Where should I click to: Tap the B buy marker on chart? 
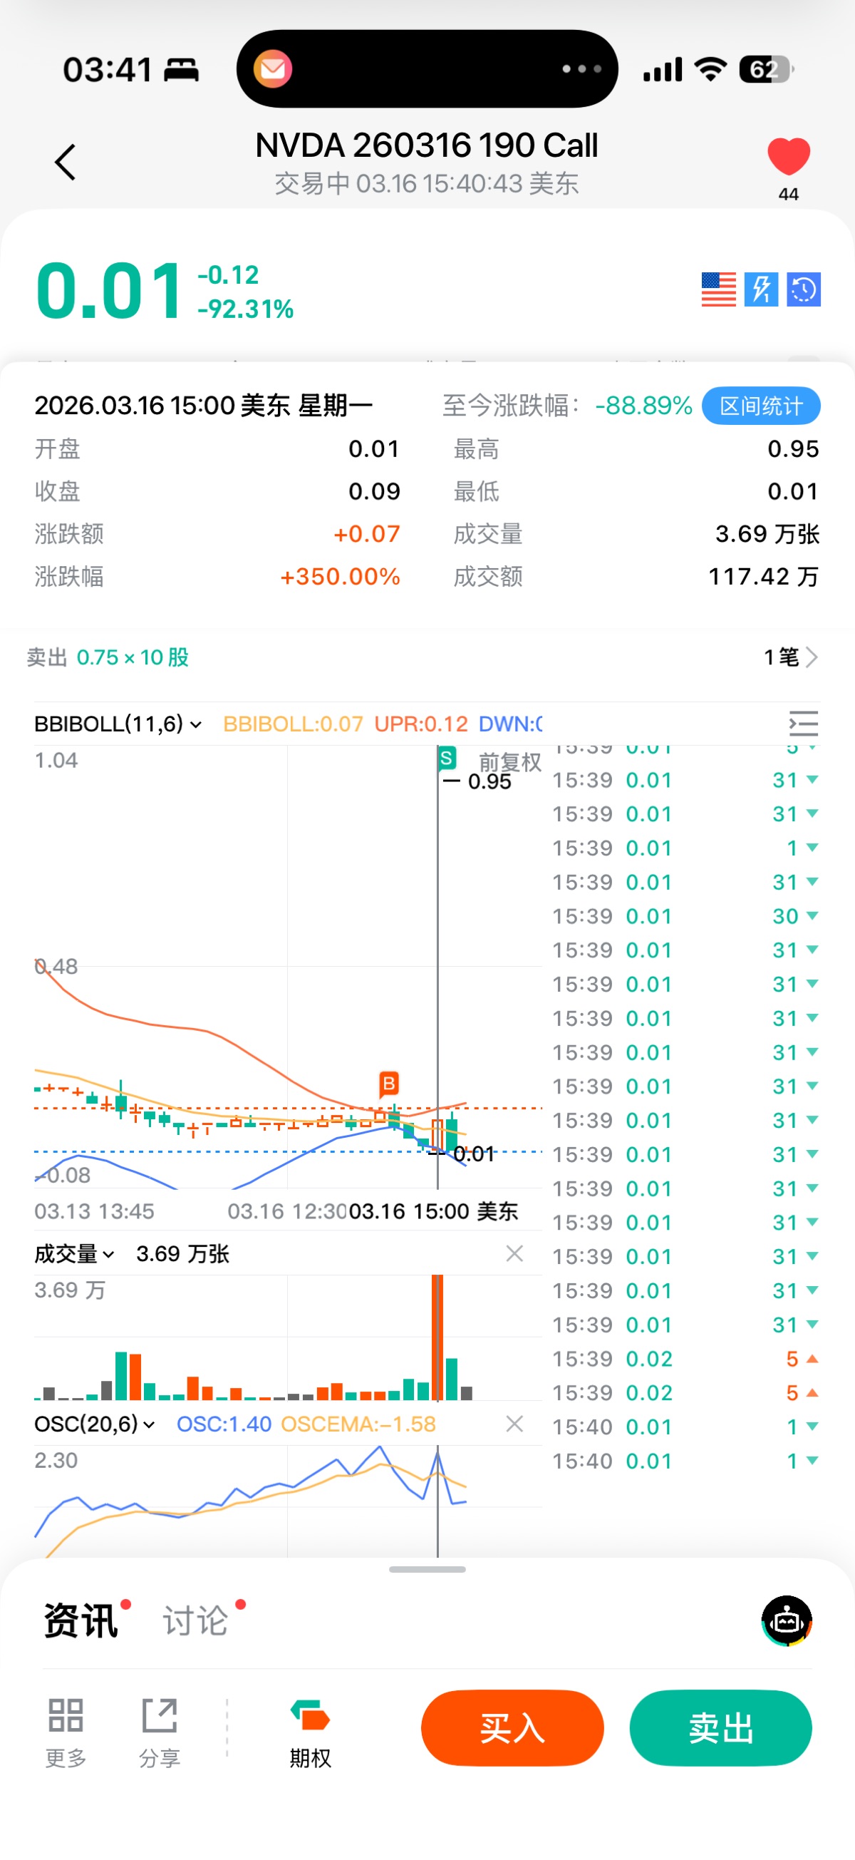click(389, 1083)
